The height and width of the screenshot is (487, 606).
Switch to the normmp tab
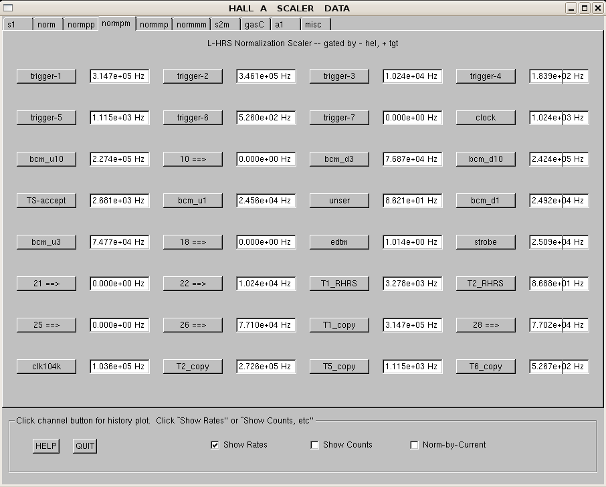154,24
